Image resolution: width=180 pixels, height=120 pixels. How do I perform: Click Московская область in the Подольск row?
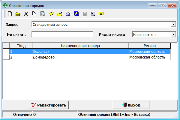coord(150,51)
